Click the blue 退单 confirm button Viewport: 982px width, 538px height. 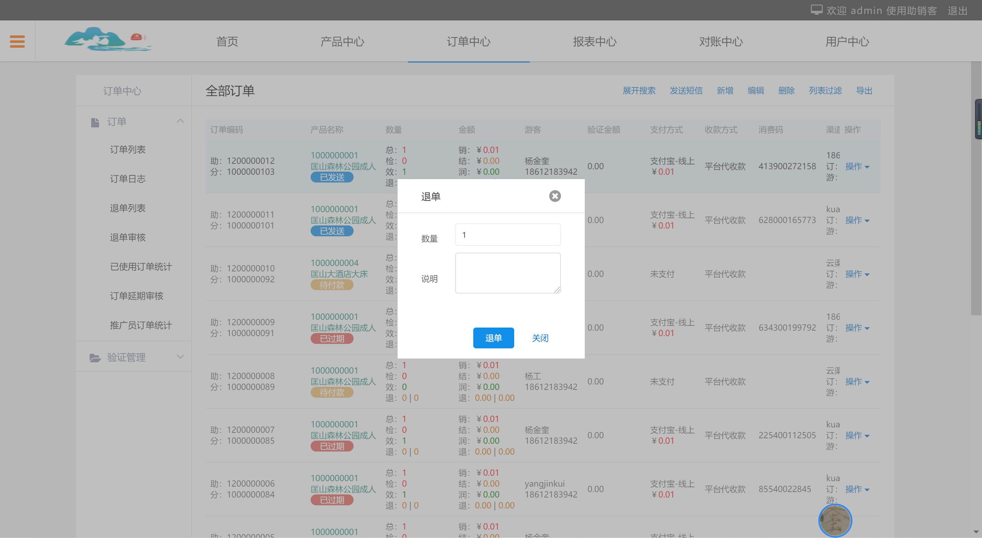pos(493,338)
